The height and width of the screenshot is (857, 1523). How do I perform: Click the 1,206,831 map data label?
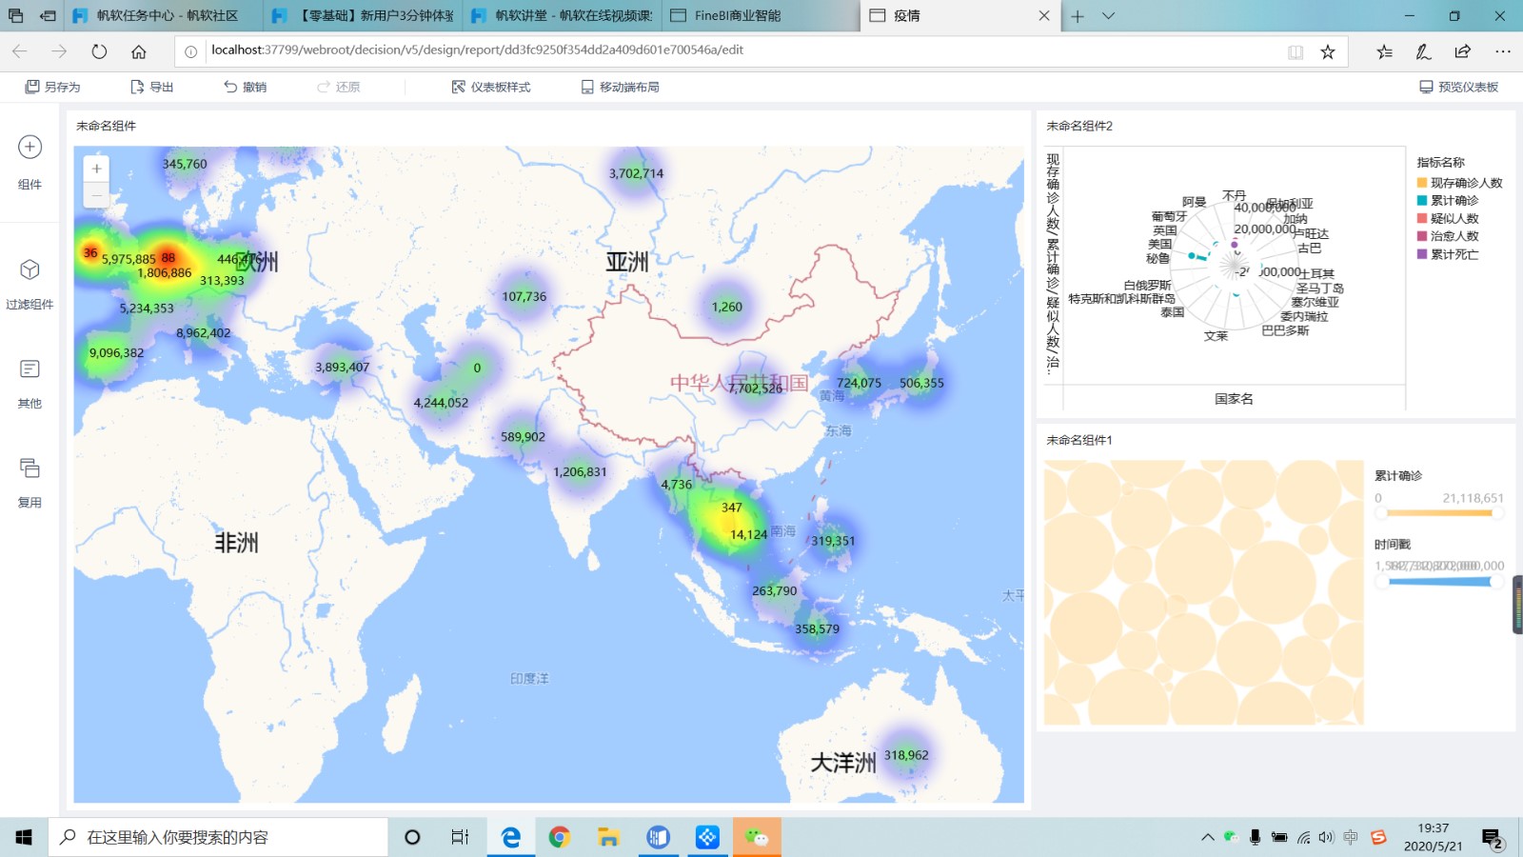click(x=580, y=472)
